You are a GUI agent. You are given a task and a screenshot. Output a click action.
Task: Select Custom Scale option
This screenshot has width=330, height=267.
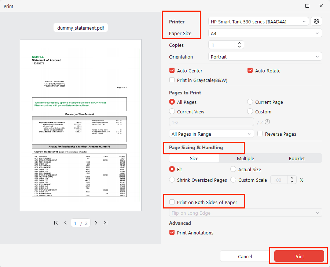tap(233, 180)
